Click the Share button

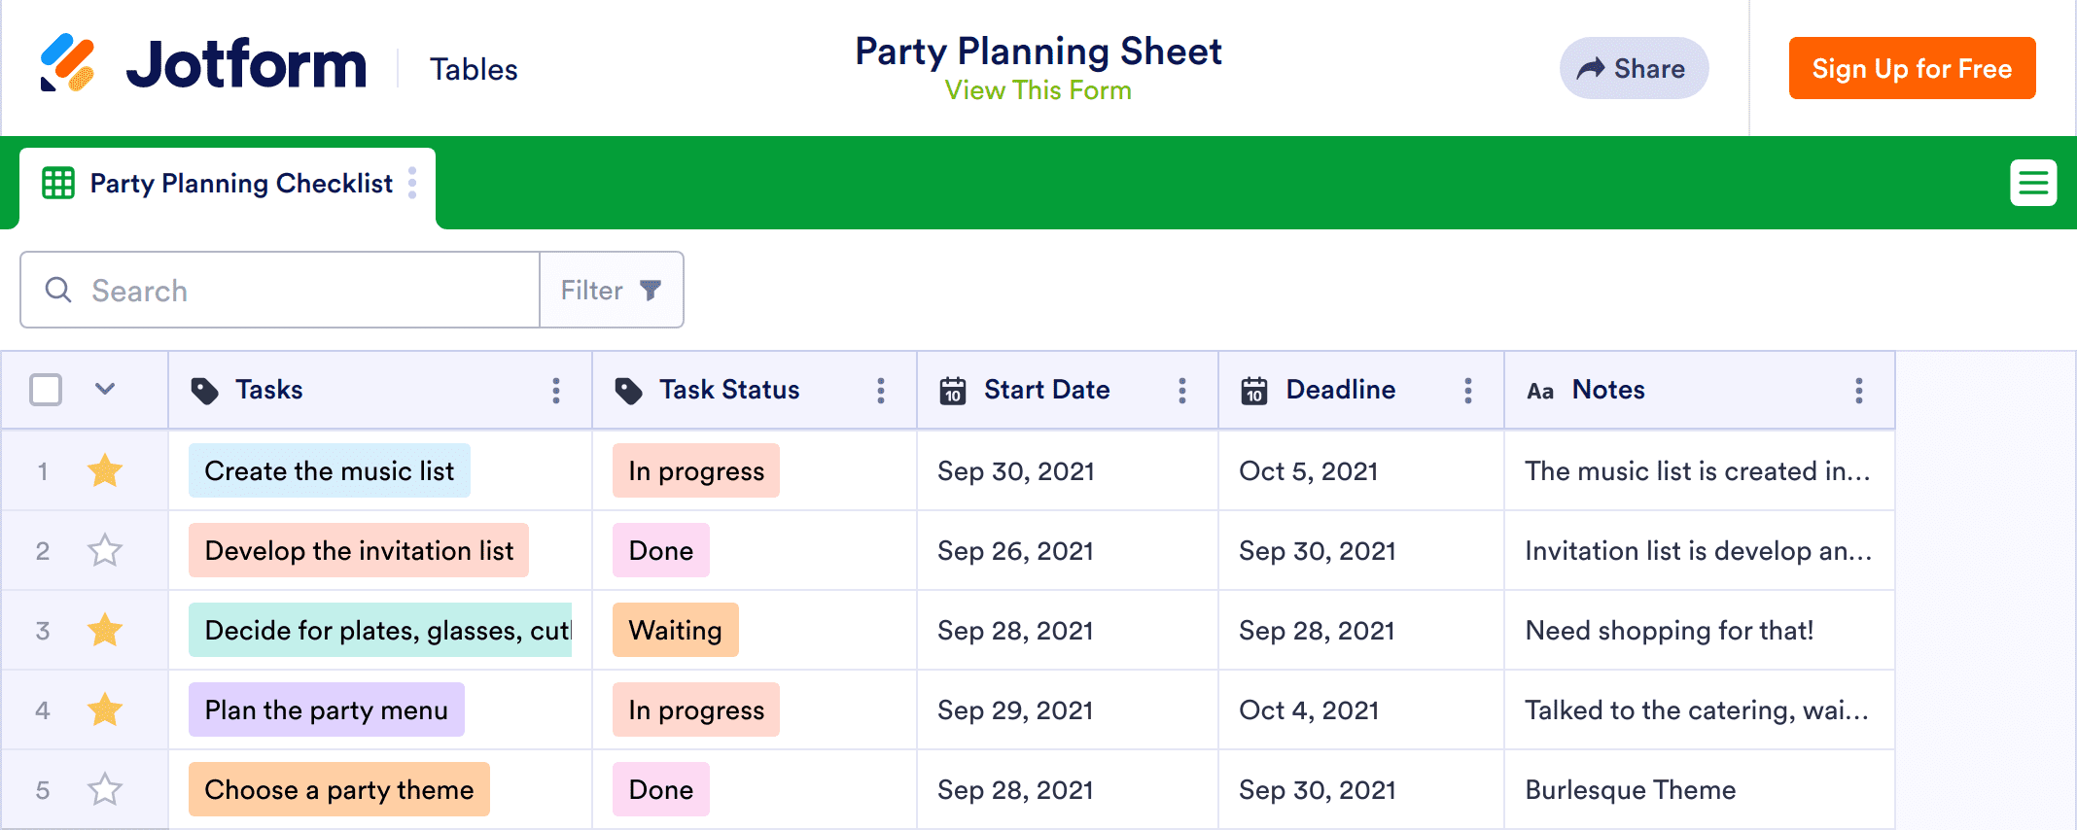(1634, 69)
